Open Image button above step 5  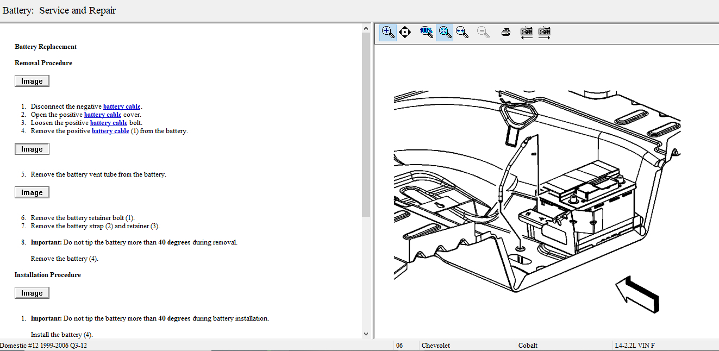pos(32,149)
